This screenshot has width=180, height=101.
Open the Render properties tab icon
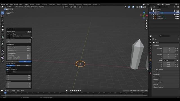pos(150,43)
